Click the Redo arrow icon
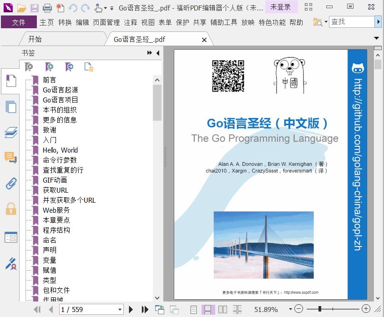 pyautogui.click(x=86, y=8)
